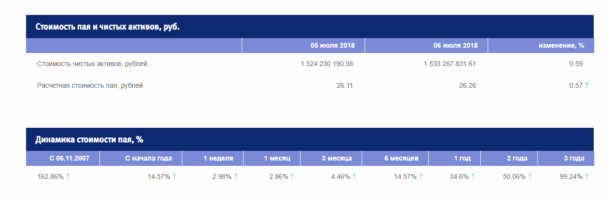Select the '05 июля 2018' column header
Screen dimensions: 614x202
332,45
